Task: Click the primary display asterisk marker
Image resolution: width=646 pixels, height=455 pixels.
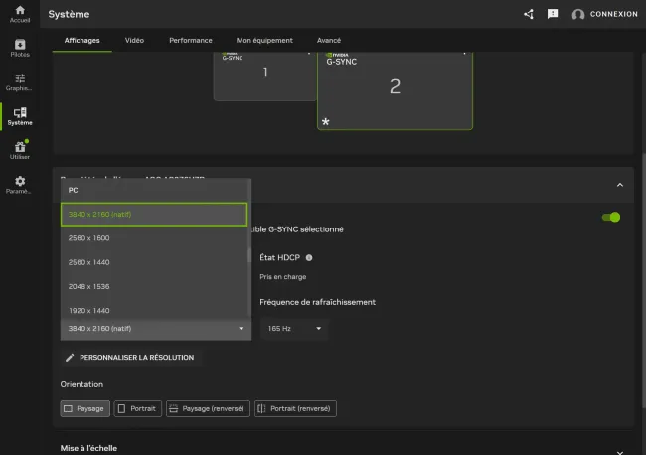Action: (x=325, y=122)
